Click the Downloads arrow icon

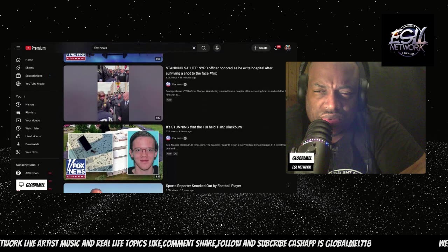[18, 144]
